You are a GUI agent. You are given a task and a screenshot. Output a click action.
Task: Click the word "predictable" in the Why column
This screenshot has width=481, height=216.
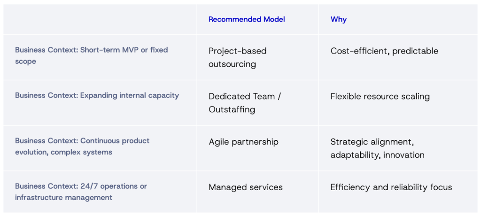tap(415, 51)
